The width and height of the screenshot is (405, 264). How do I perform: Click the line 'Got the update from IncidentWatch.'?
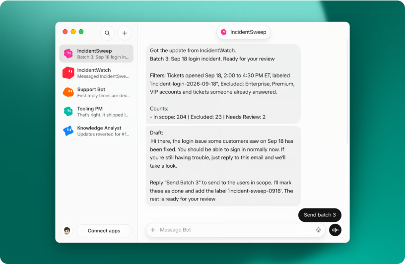coord(193,51)
